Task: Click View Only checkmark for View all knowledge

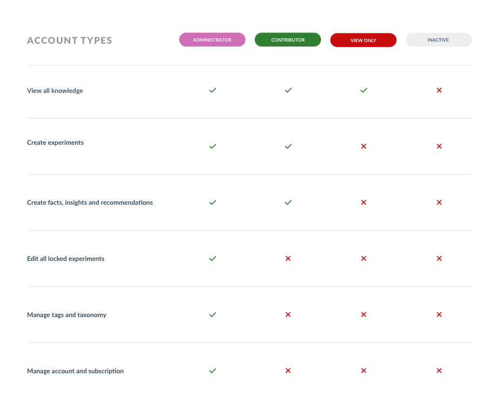Action: tap(364, 90)
